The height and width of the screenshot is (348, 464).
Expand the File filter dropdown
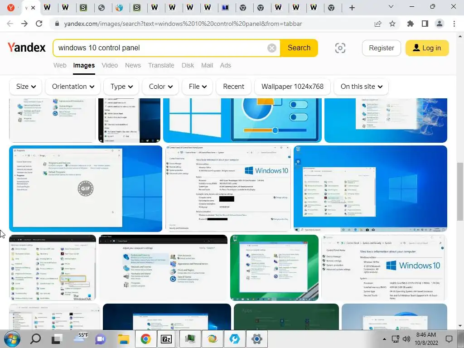198,87
